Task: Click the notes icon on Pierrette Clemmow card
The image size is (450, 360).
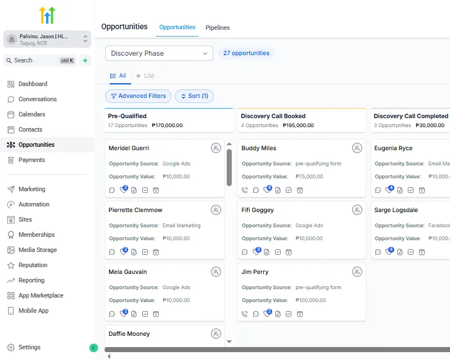Action: [134, 252]
